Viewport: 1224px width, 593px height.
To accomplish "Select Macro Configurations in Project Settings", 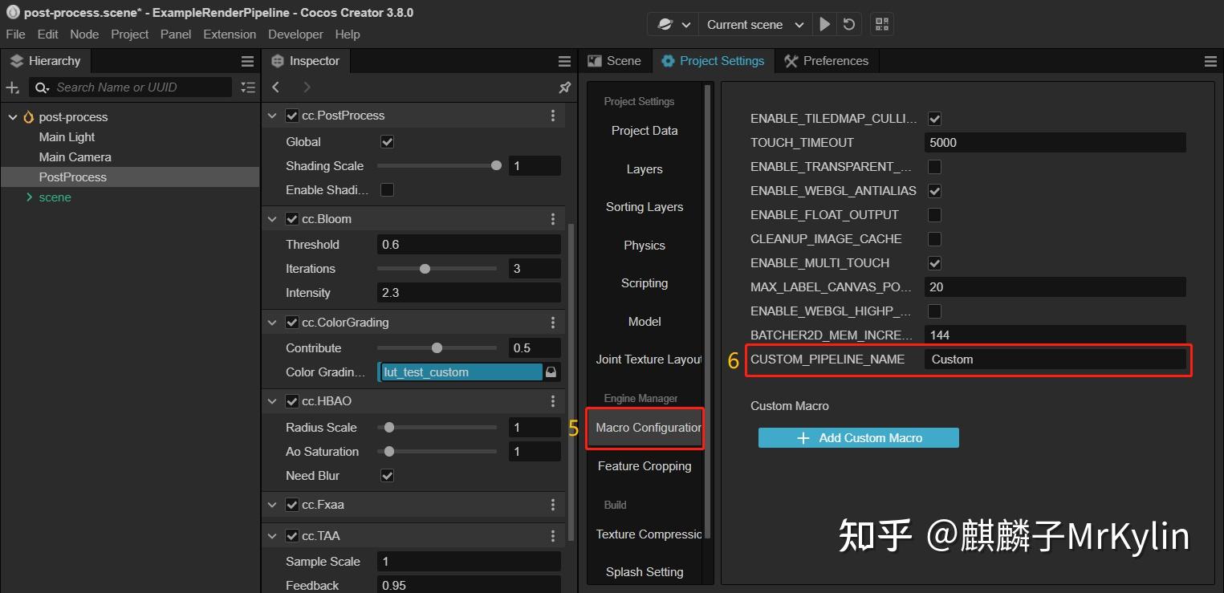I will coord(645,428).
